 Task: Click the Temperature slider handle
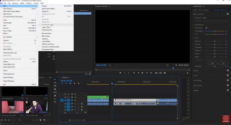(x=215, y=31)
